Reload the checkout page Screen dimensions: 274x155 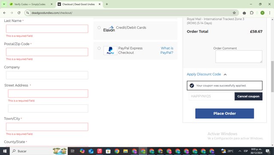tap(19, 13)
